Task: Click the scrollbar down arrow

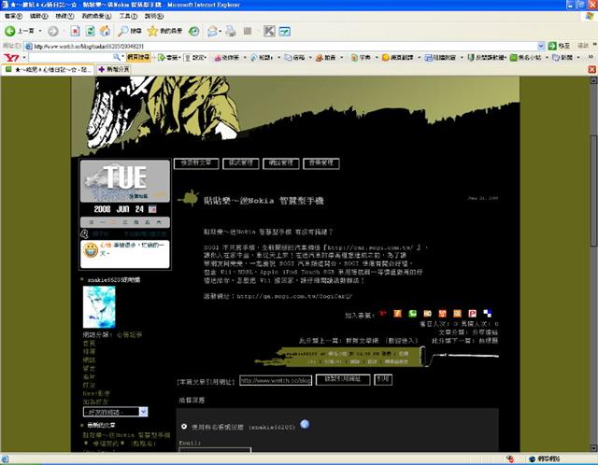Action: [593, 448]
